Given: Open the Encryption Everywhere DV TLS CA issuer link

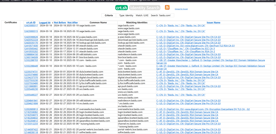Looking at the screenshot, I should pos(203,109).
